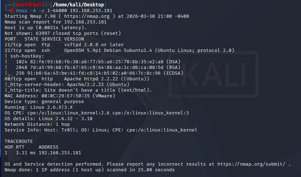Click the http-server-header Apache/2.2.22 line
This screenshot has height=177, width=301.
pyautogui.click(x=67, y=85)
